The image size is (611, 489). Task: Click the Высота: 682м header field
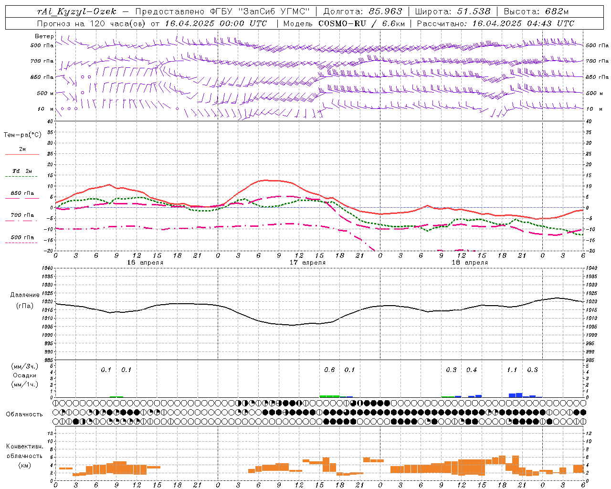click(536, 11)
